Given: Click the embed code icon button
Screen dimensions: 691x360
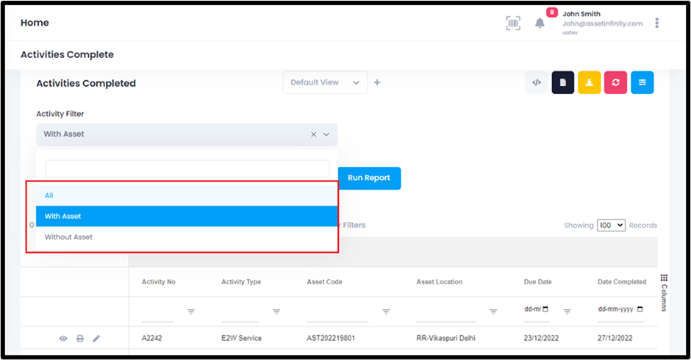Looking at the screenshot, I should coord(537,82).
